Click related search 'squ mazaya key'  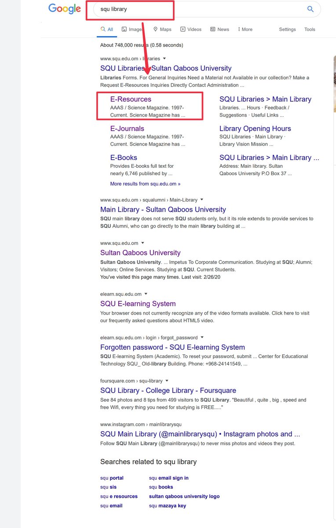click(x=168, y=506)
